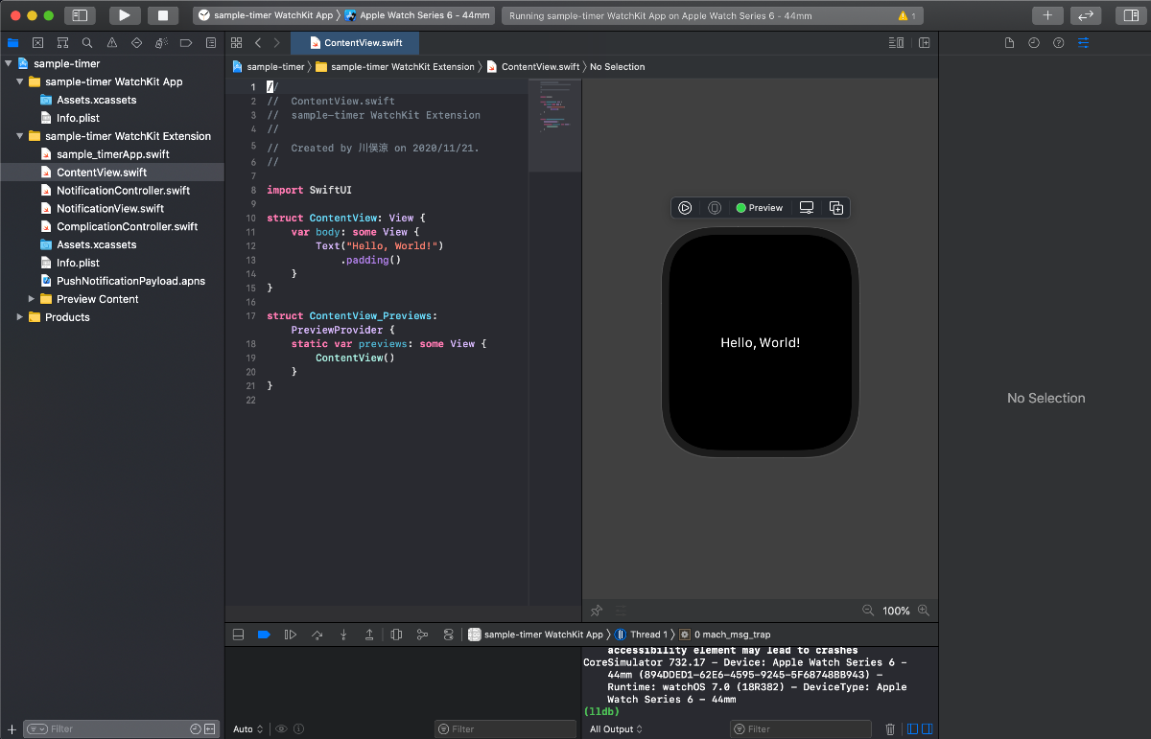Viewport: 1151px width, 739px height.
Task: Show the History inspector
Action: 1034,43
